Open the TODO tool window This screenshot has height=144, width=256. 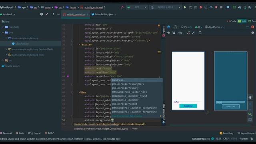[50, 133]
